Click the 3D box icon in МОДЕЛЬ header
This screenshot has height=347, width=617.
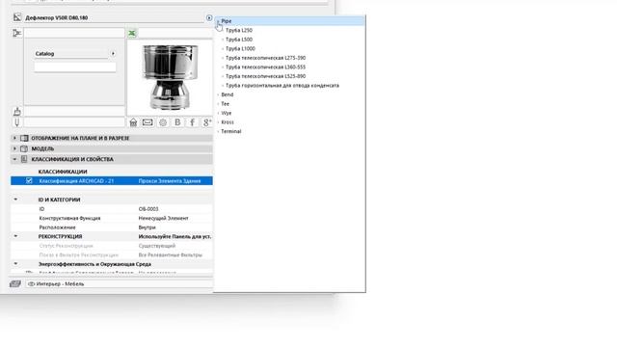(24, 148)
